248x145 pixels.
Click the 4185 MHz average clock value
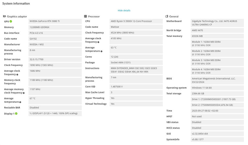(x=136, y=40)
